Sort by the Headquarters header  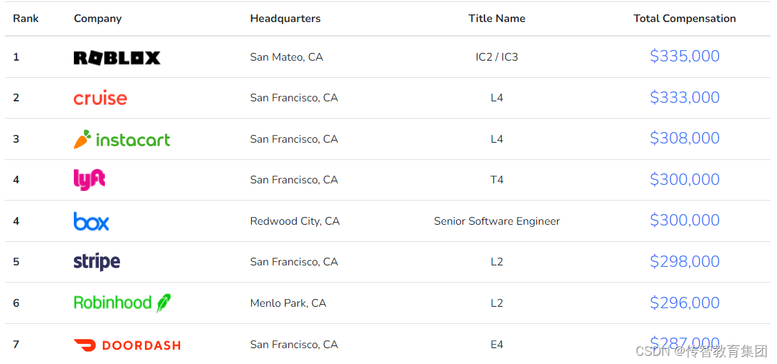[x=286, y=19]
